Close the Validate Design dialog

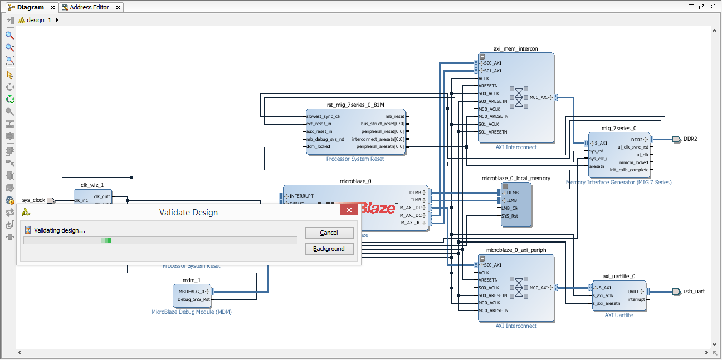tap(349, 210)
